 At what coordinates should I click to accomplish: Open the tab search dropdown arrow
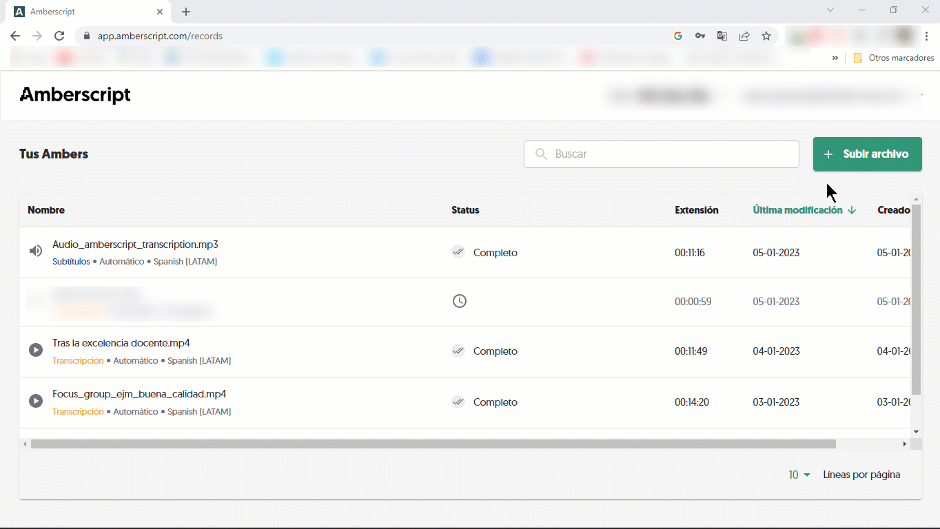(x=830, y=10)
